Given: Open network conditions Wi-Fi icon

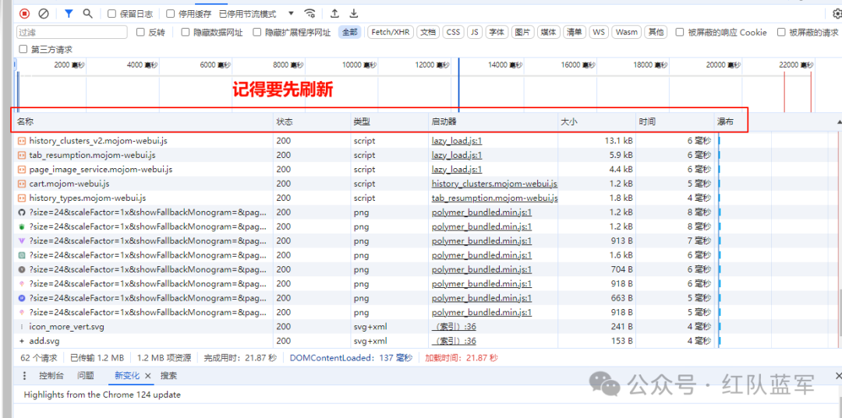Looking at the screenshot, I should click(310, 14).
